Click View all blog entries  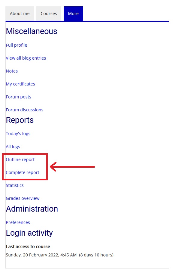coord(26,58)
